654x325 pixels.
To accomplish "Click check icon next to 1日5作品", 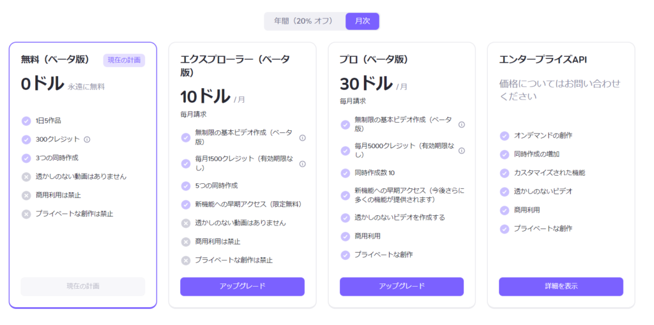I will pyautogui.click(x=26, y=121).
